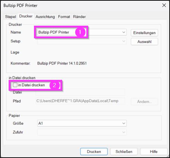Go to the Format tab
Viewport: 170px width, 158px height.
click(x=64, y=17)
